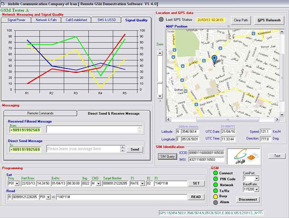Click the READ programming button

click(x=196, y=197)
